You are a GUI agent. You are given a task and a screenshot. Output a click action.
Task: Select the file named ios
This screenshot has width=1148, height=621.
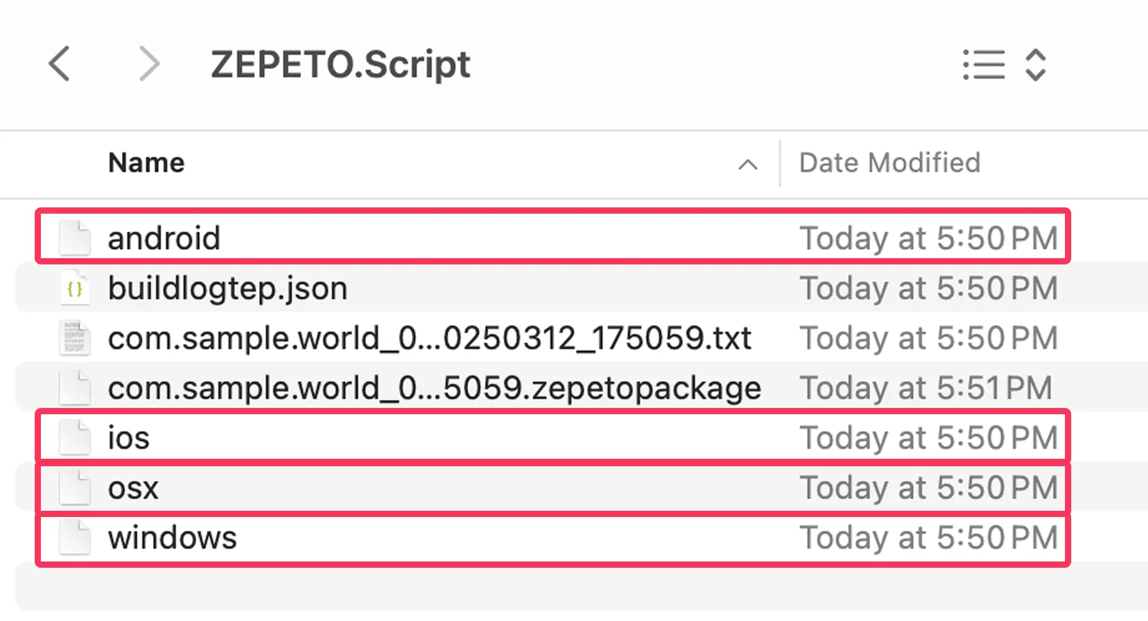[129, 438]
